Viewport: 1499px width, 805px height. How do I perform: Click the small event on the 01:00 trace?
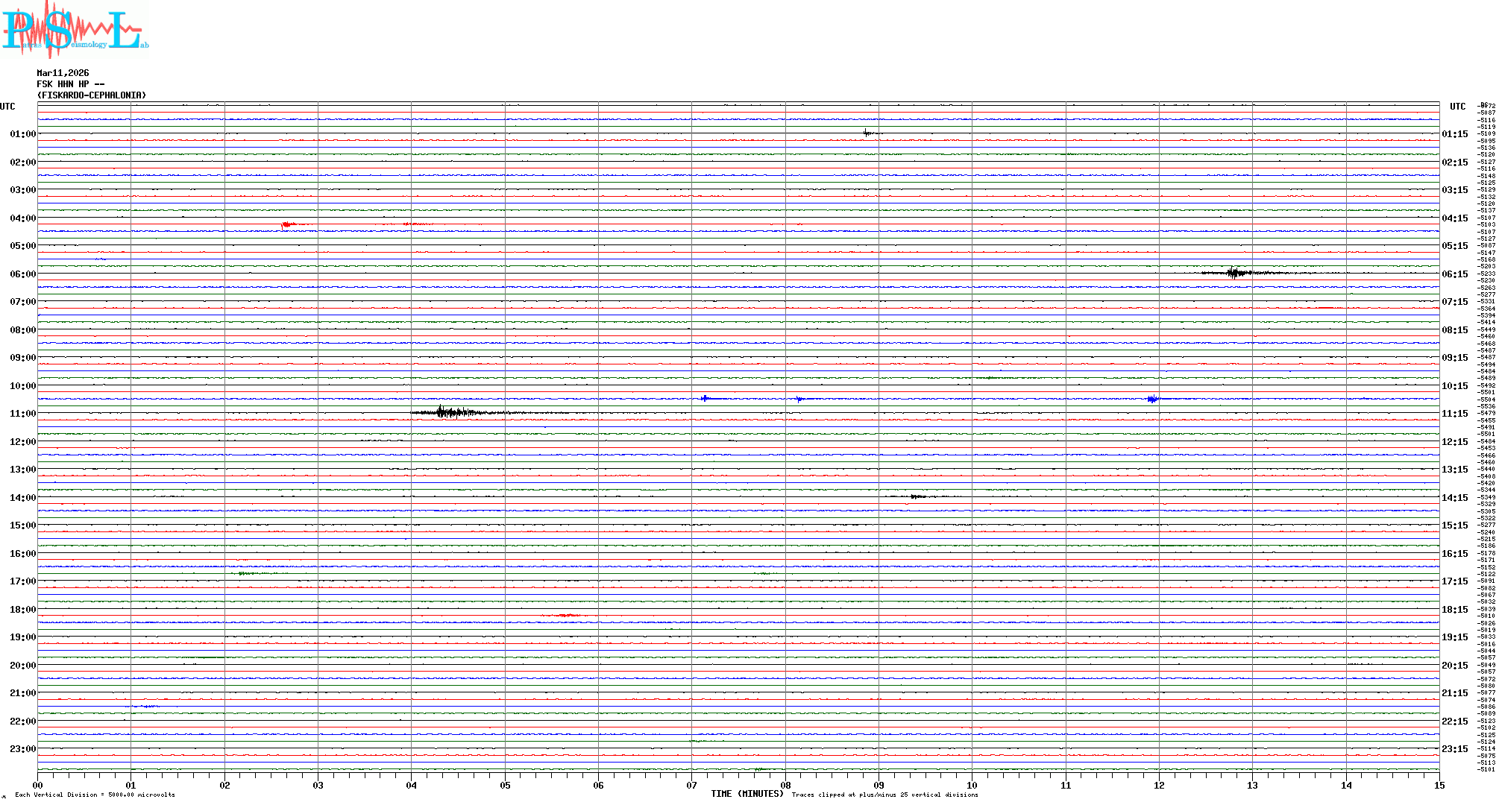(867, 133)
